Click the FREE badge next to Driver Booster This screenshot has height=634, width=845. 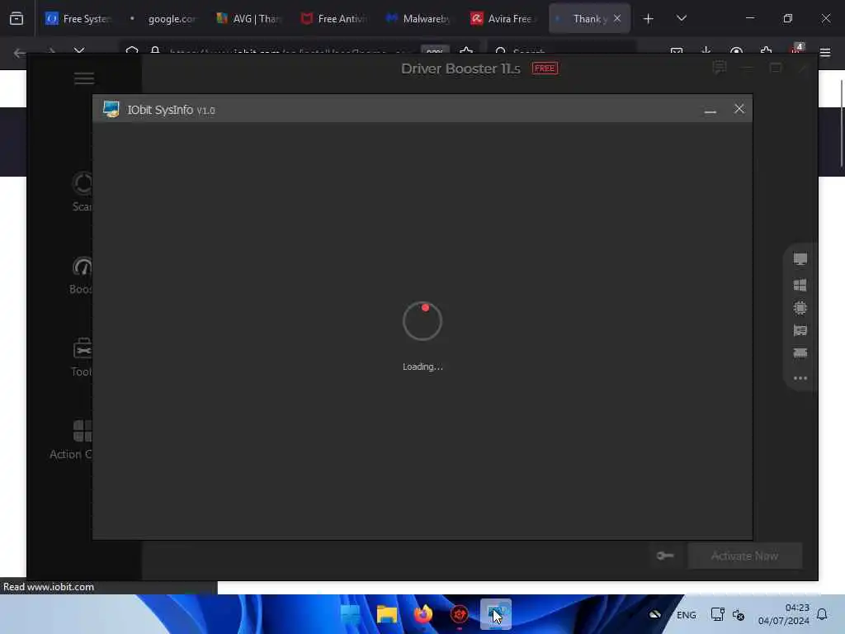coord(545,69)
